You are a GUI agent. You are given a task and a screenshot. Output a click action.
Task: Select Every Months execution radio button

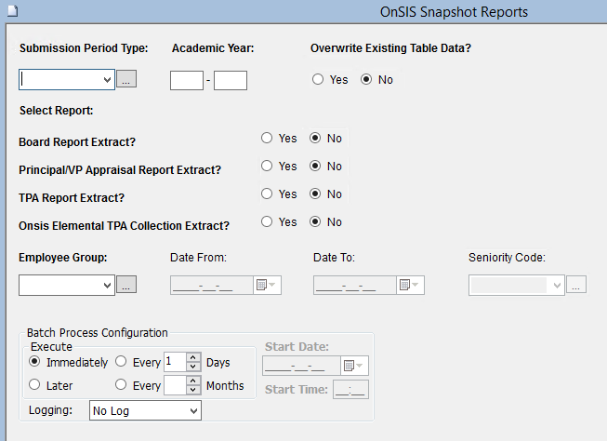click(x=122, y=385)
